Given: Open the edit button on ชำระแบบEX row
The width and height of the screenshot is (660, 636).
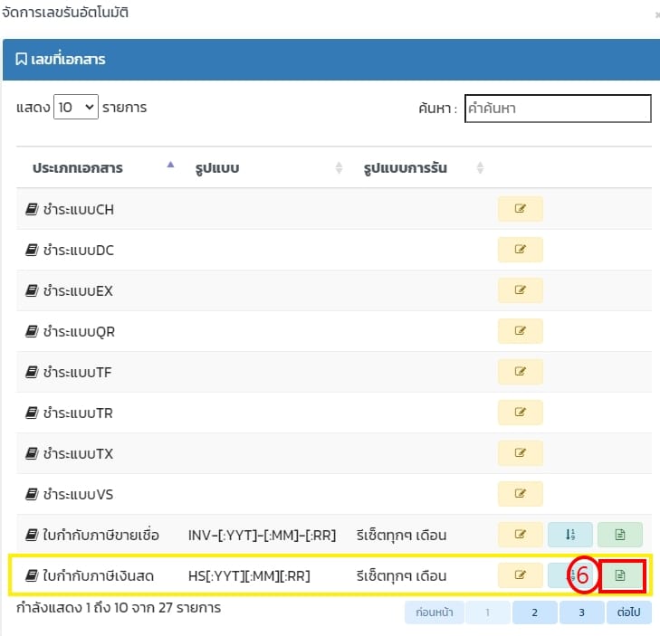Looking at the screenshot, I should (x=520, y=291).
